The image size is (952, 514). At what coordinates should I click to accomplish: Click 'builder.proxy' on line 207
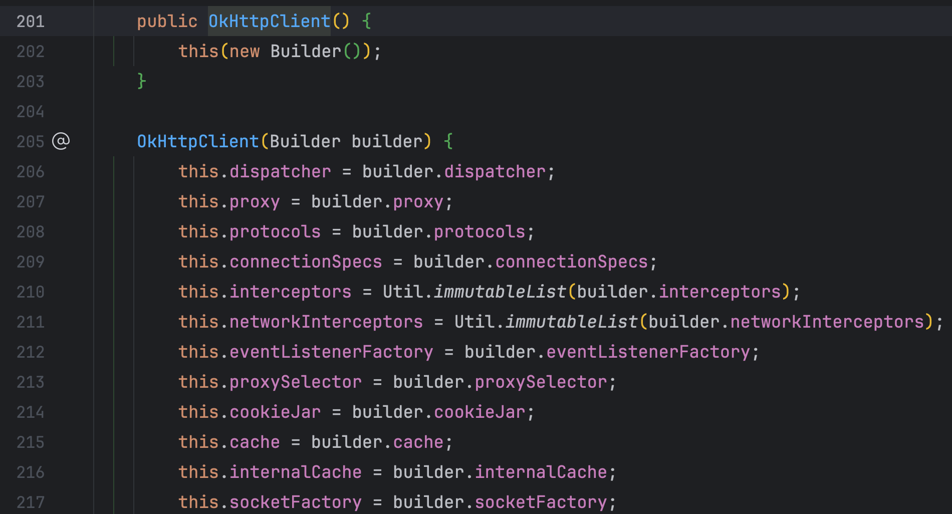(x=377, y=201)
